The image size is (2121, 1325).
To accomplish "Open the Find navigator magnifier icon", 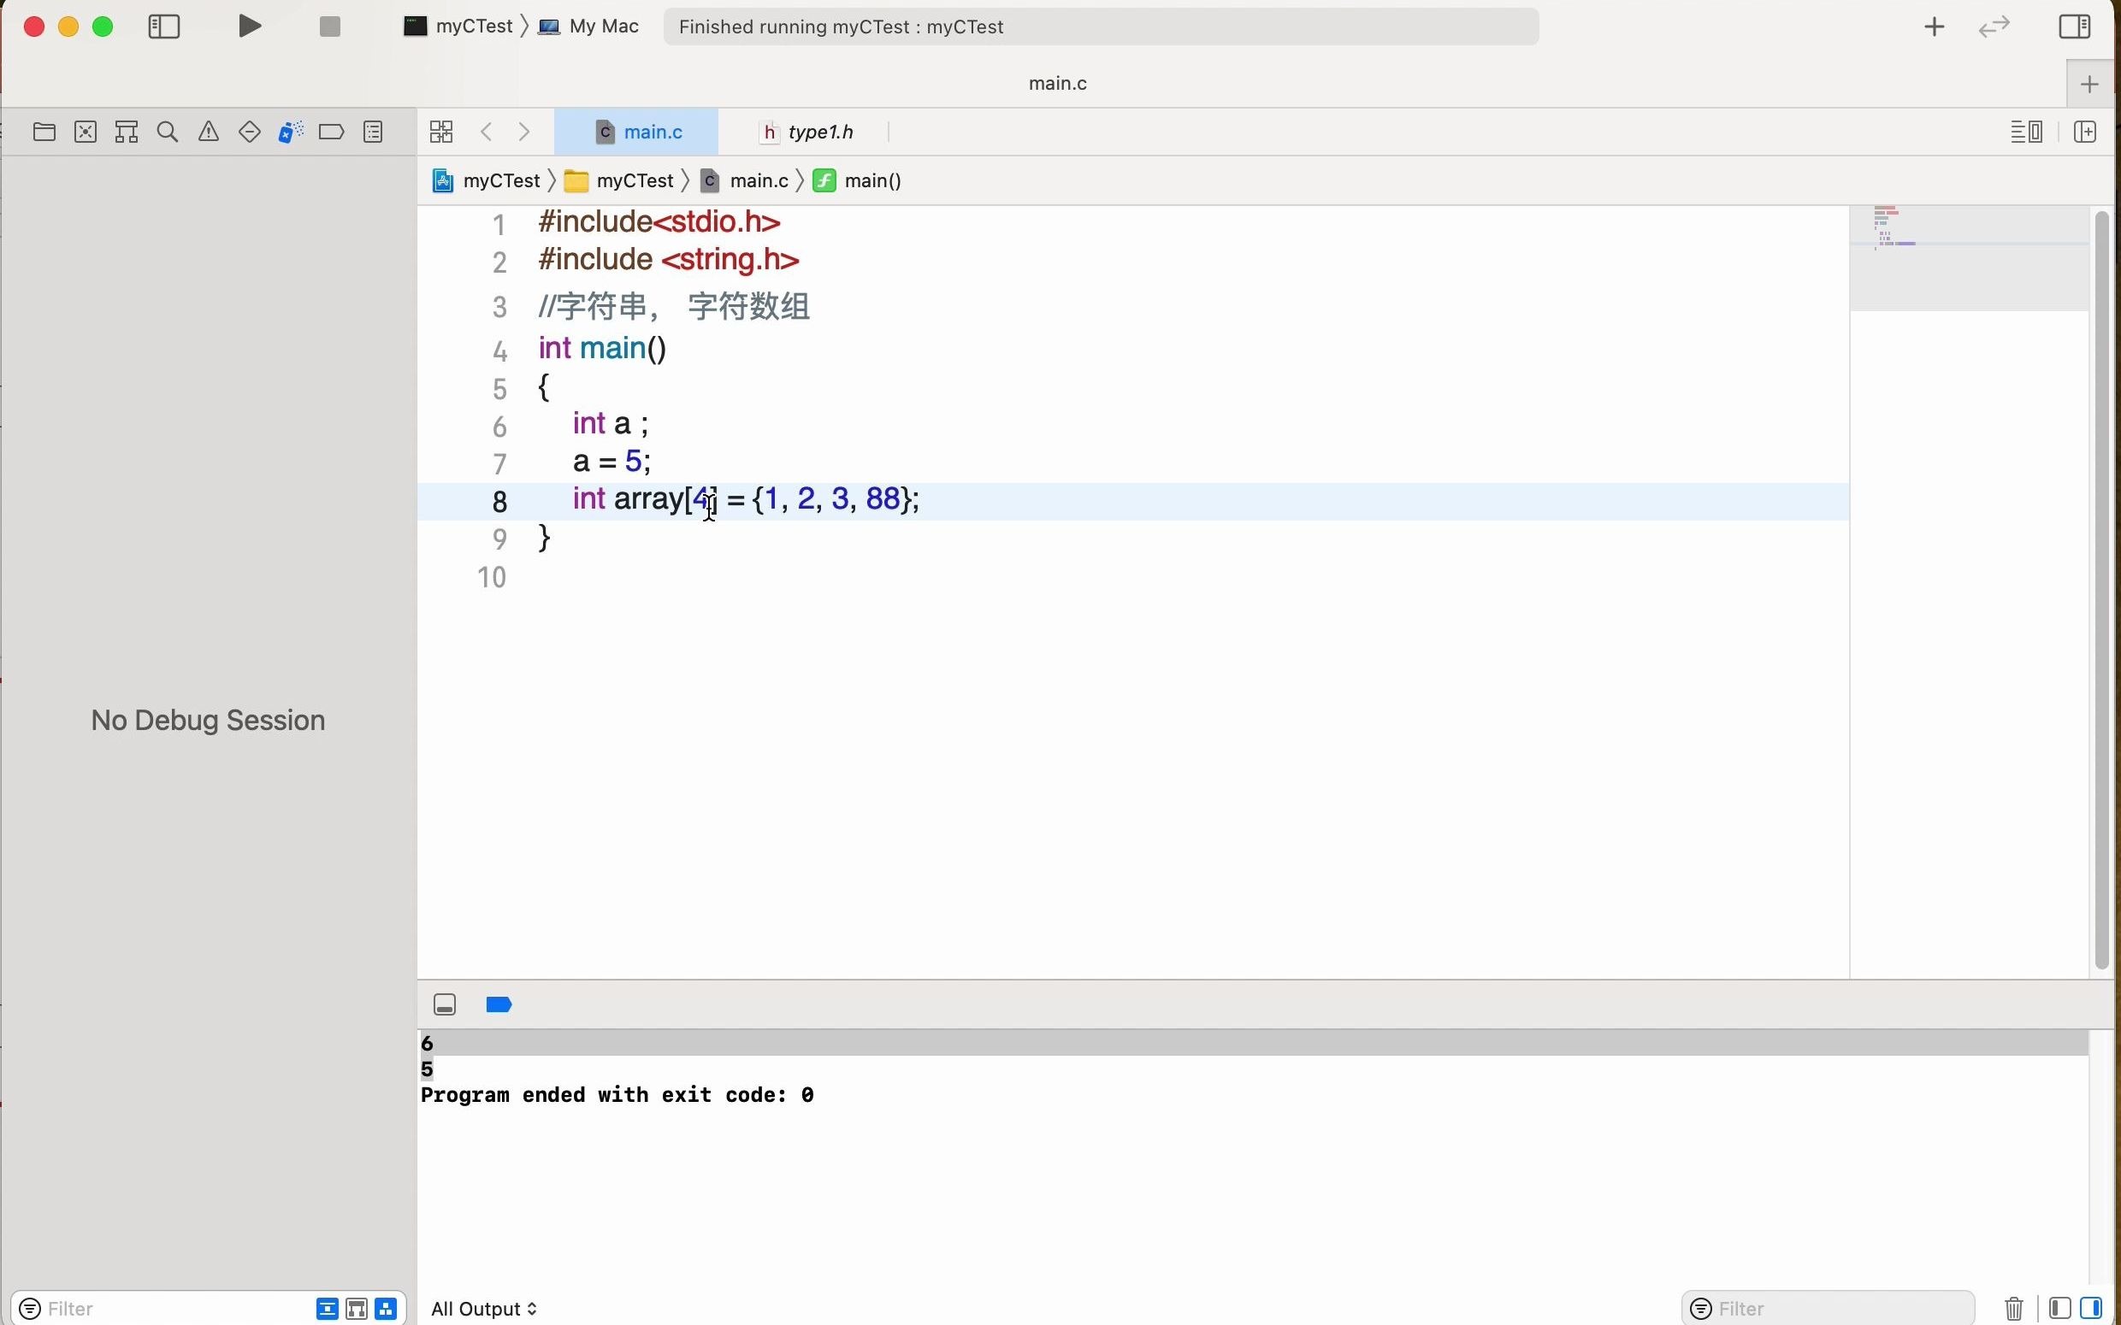I will (168, 132).
